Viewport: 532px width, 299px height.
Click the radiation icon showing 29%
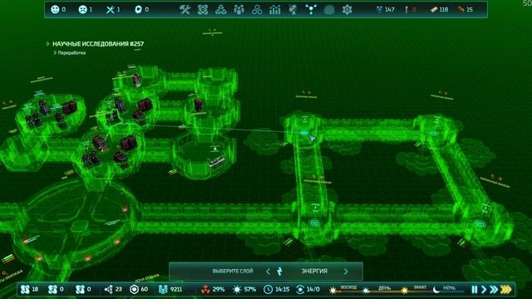[x=205, y=289]
